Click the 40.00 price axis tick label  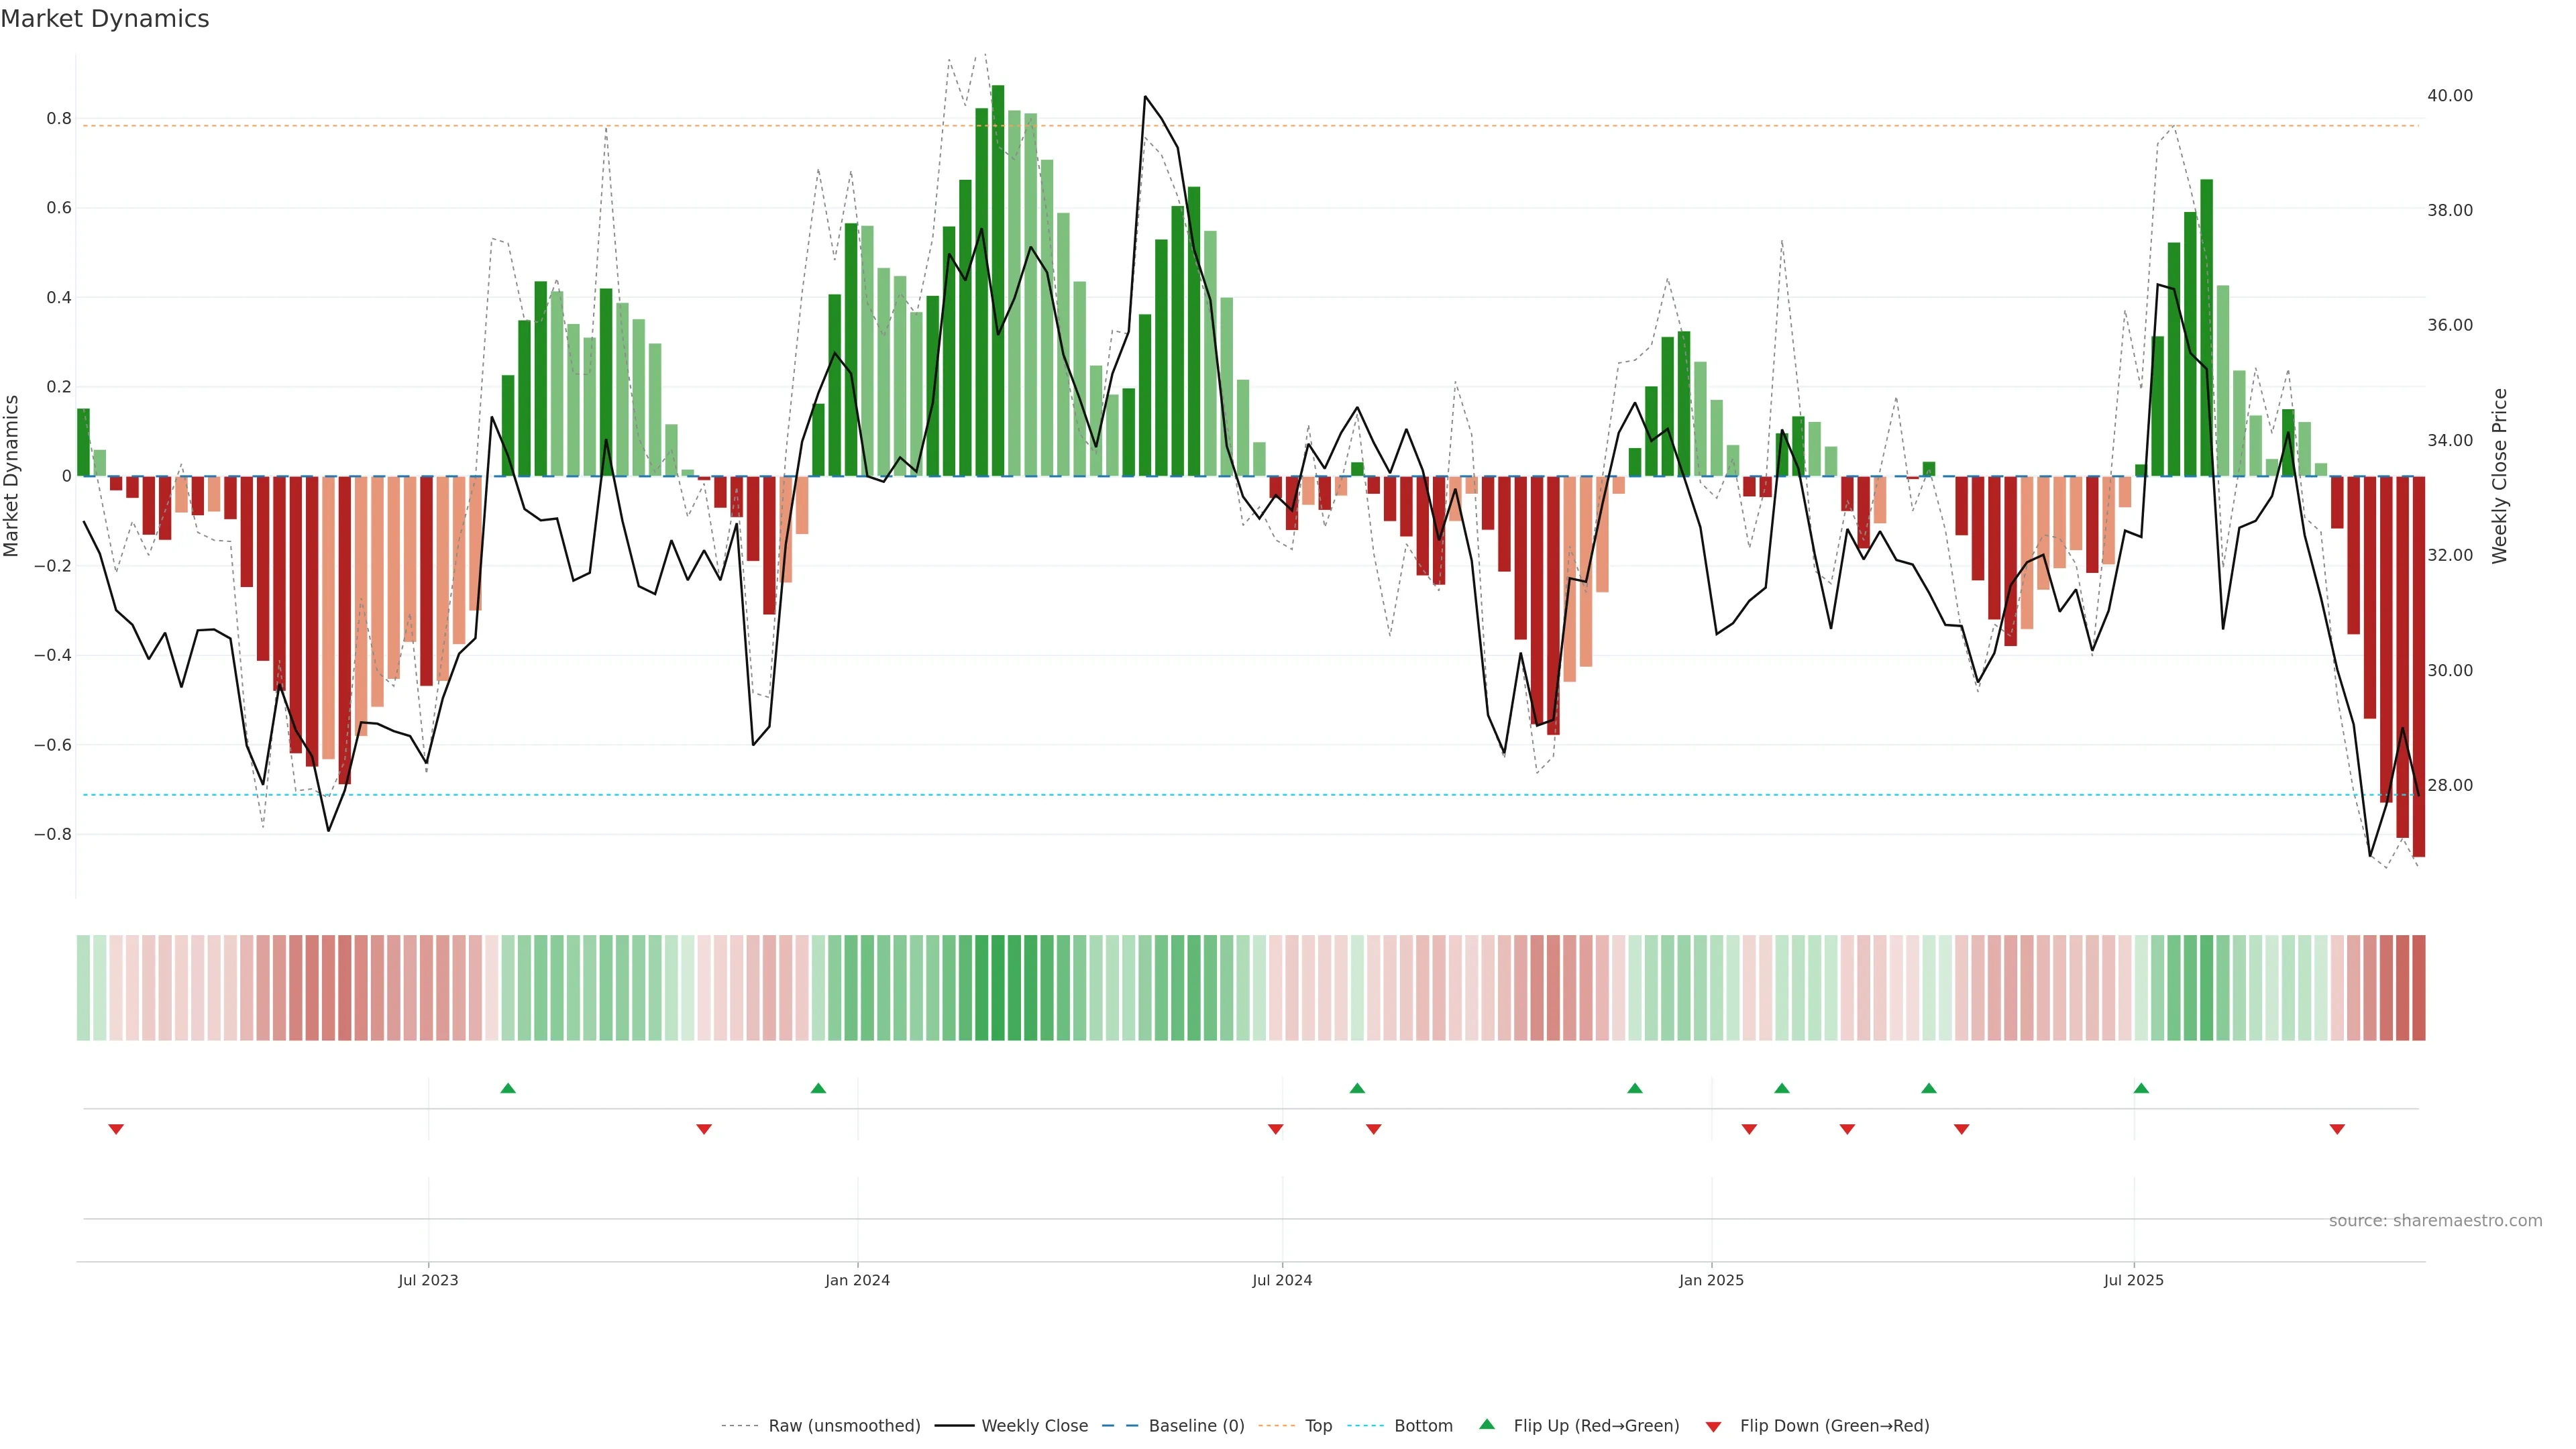[x=2449, y=96]
